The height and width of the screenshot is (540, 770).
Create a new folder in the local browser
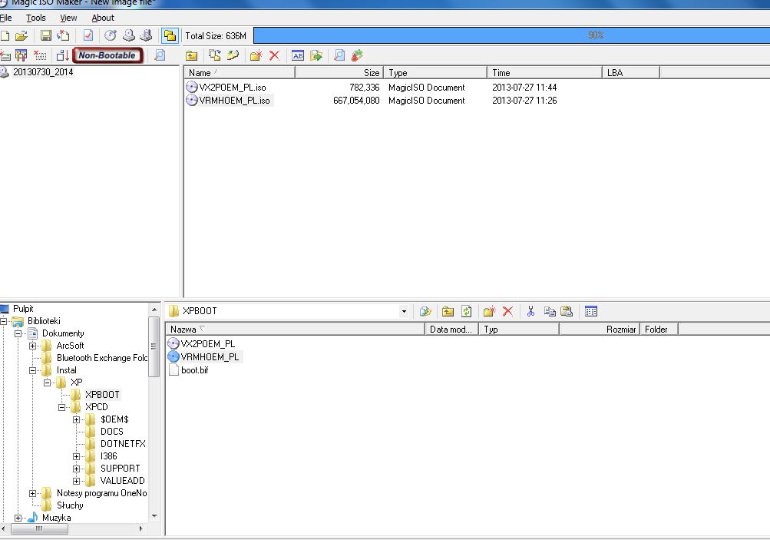coord(489,311)
